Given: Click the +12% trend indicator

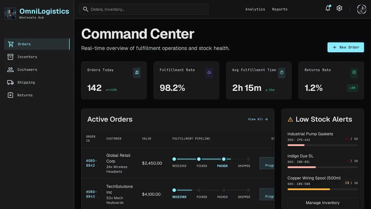Looking at the screenshot, I should click(x=111, y=90).
